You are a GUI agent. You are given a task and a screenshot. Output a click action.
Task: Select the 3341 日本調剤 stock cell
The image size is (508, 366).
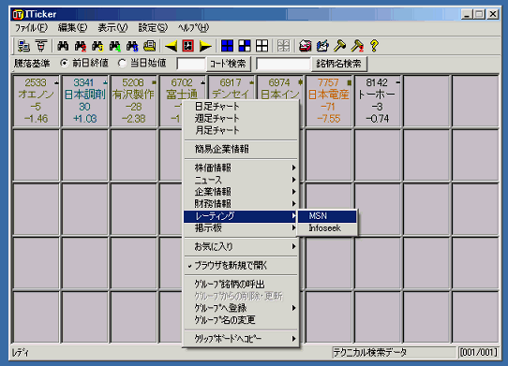85,101
